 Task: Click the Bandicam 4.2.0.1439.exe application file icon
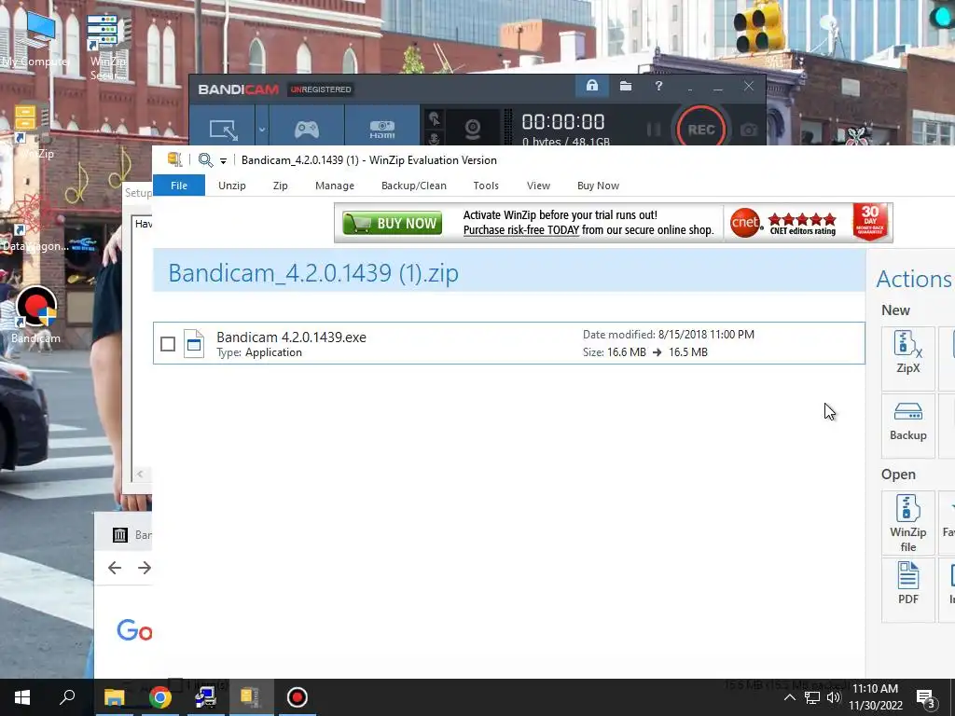[x=194, y=343]
